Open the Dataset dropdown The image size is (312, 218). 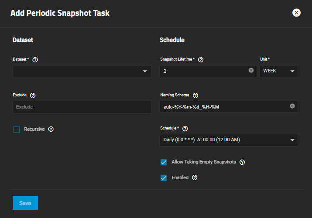(82, 71)
